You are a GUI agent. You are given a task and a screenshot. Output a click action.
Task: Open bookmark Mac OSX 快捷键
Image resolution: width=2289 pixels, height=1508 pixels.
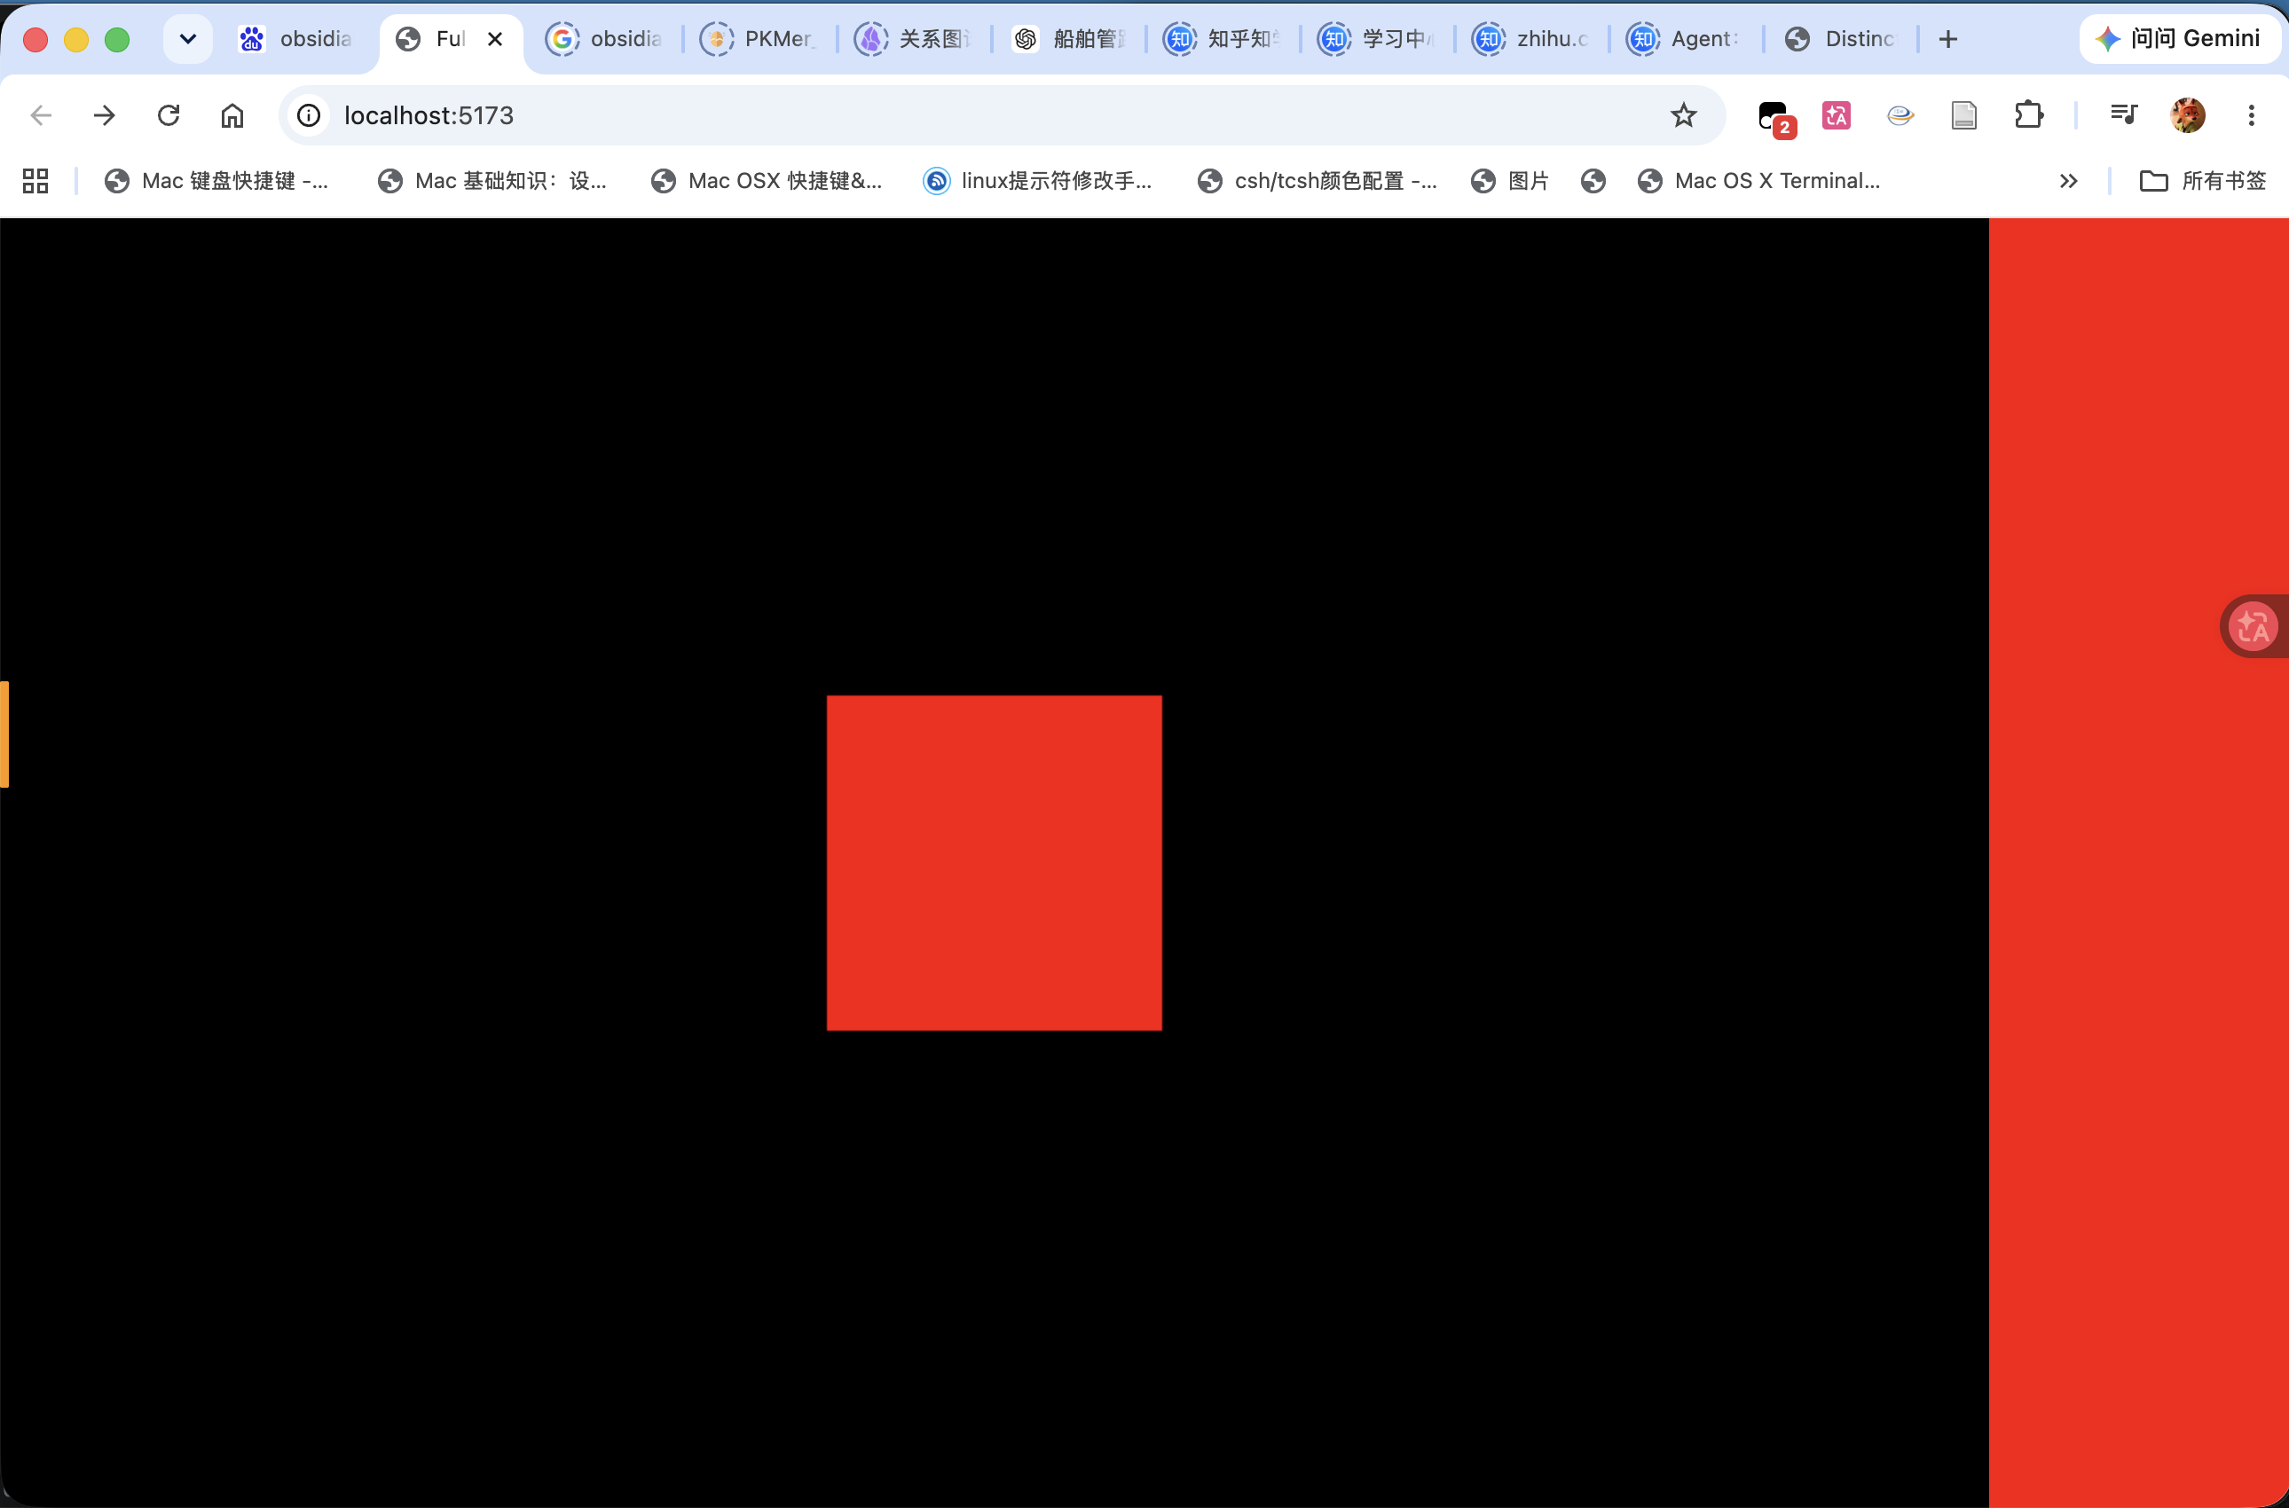(766, 181)
